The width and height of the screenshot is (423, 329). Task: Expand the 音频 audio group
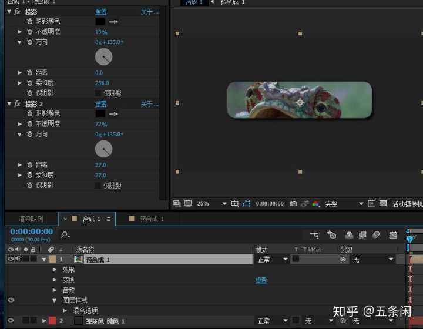coord(55,290)
